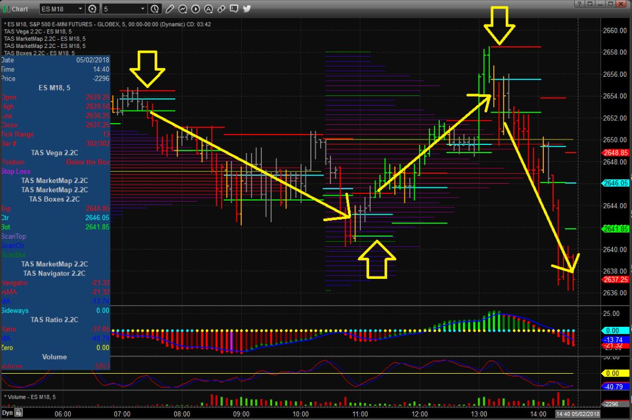Click the 09:00 time axis label

(x=241, y=414)
